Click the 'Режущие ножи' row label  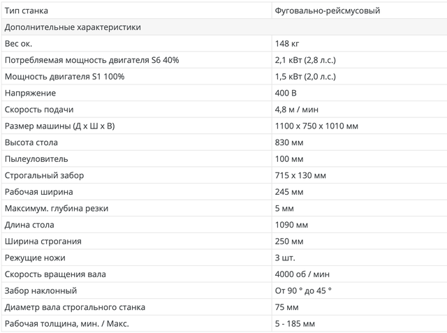tap(34, 258)
